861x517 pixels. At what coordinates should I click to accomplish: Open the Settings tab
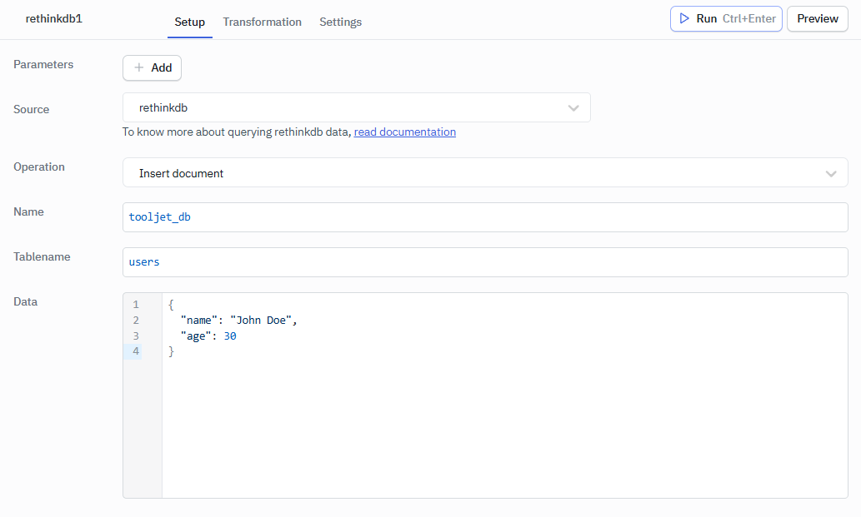(340, 22)
